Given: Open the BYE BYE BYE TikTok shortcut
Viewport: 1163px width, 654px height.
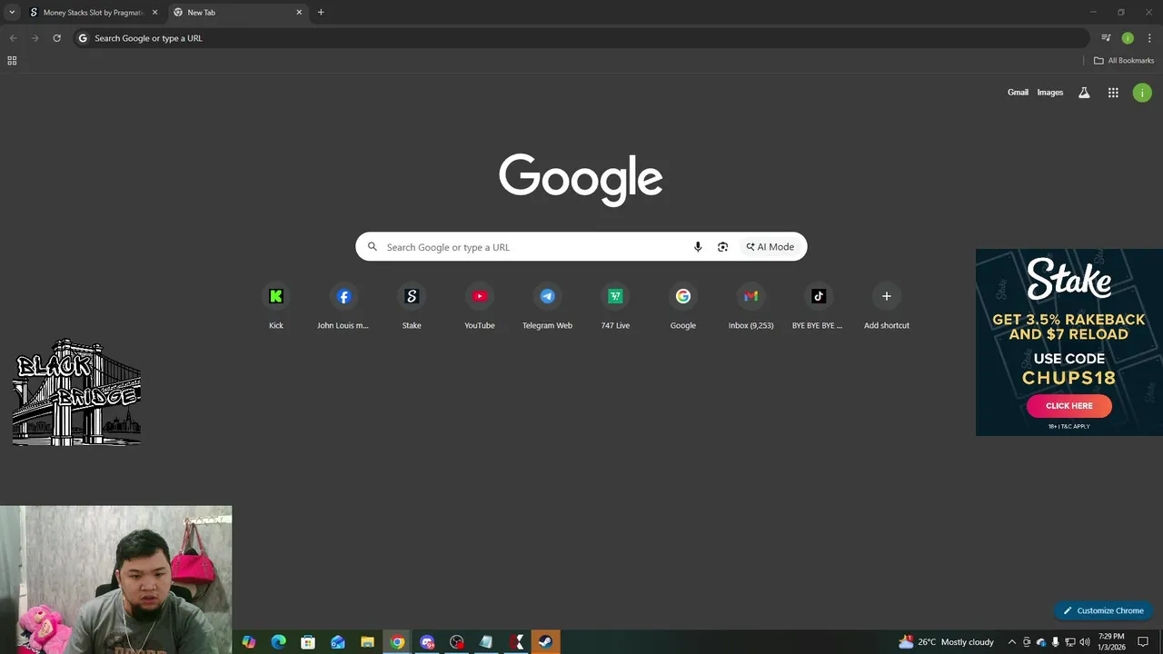Looking at the screenshot, I should point(818,296).
